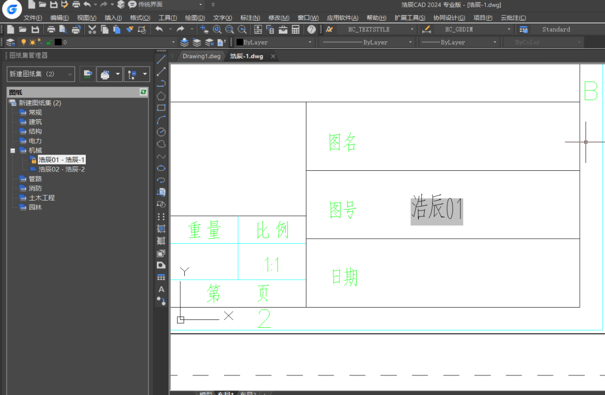Open the ByLayer linetype dropdown

(x=365, y=42)
